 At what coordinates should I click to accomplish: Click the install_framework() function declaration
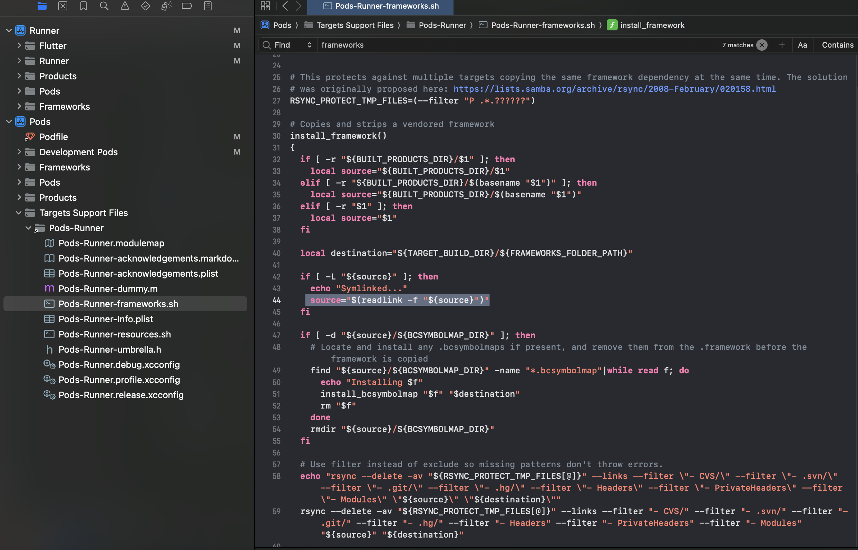(x=338, y=136)
